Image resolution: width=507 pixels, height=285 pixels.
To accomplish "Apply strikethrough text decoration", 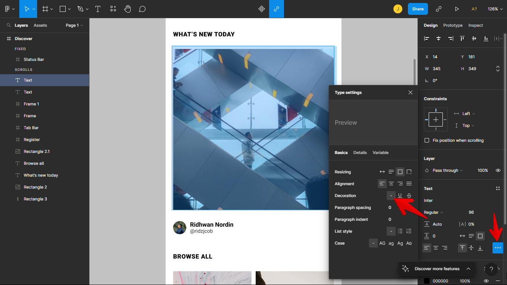I will (409, 196).
